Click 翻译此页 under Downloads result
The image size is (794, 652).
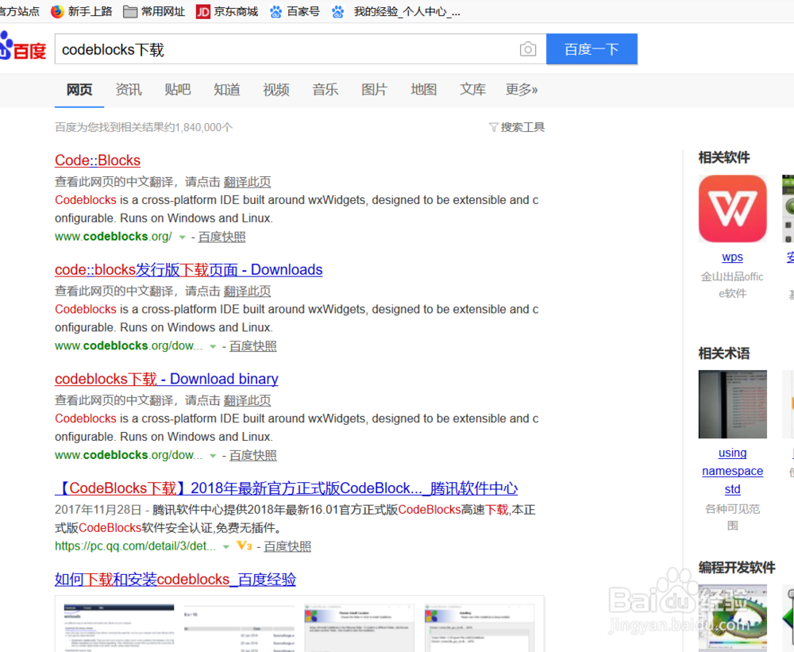point(247,291)
